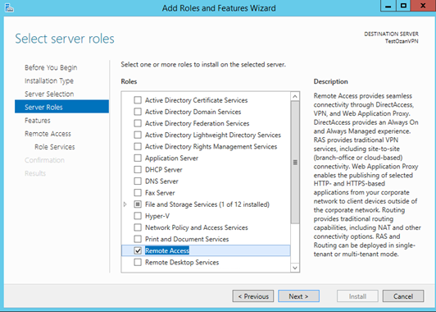Click the Next button
Viewport: 436px width, 312px height.
(x=298, y=296)
